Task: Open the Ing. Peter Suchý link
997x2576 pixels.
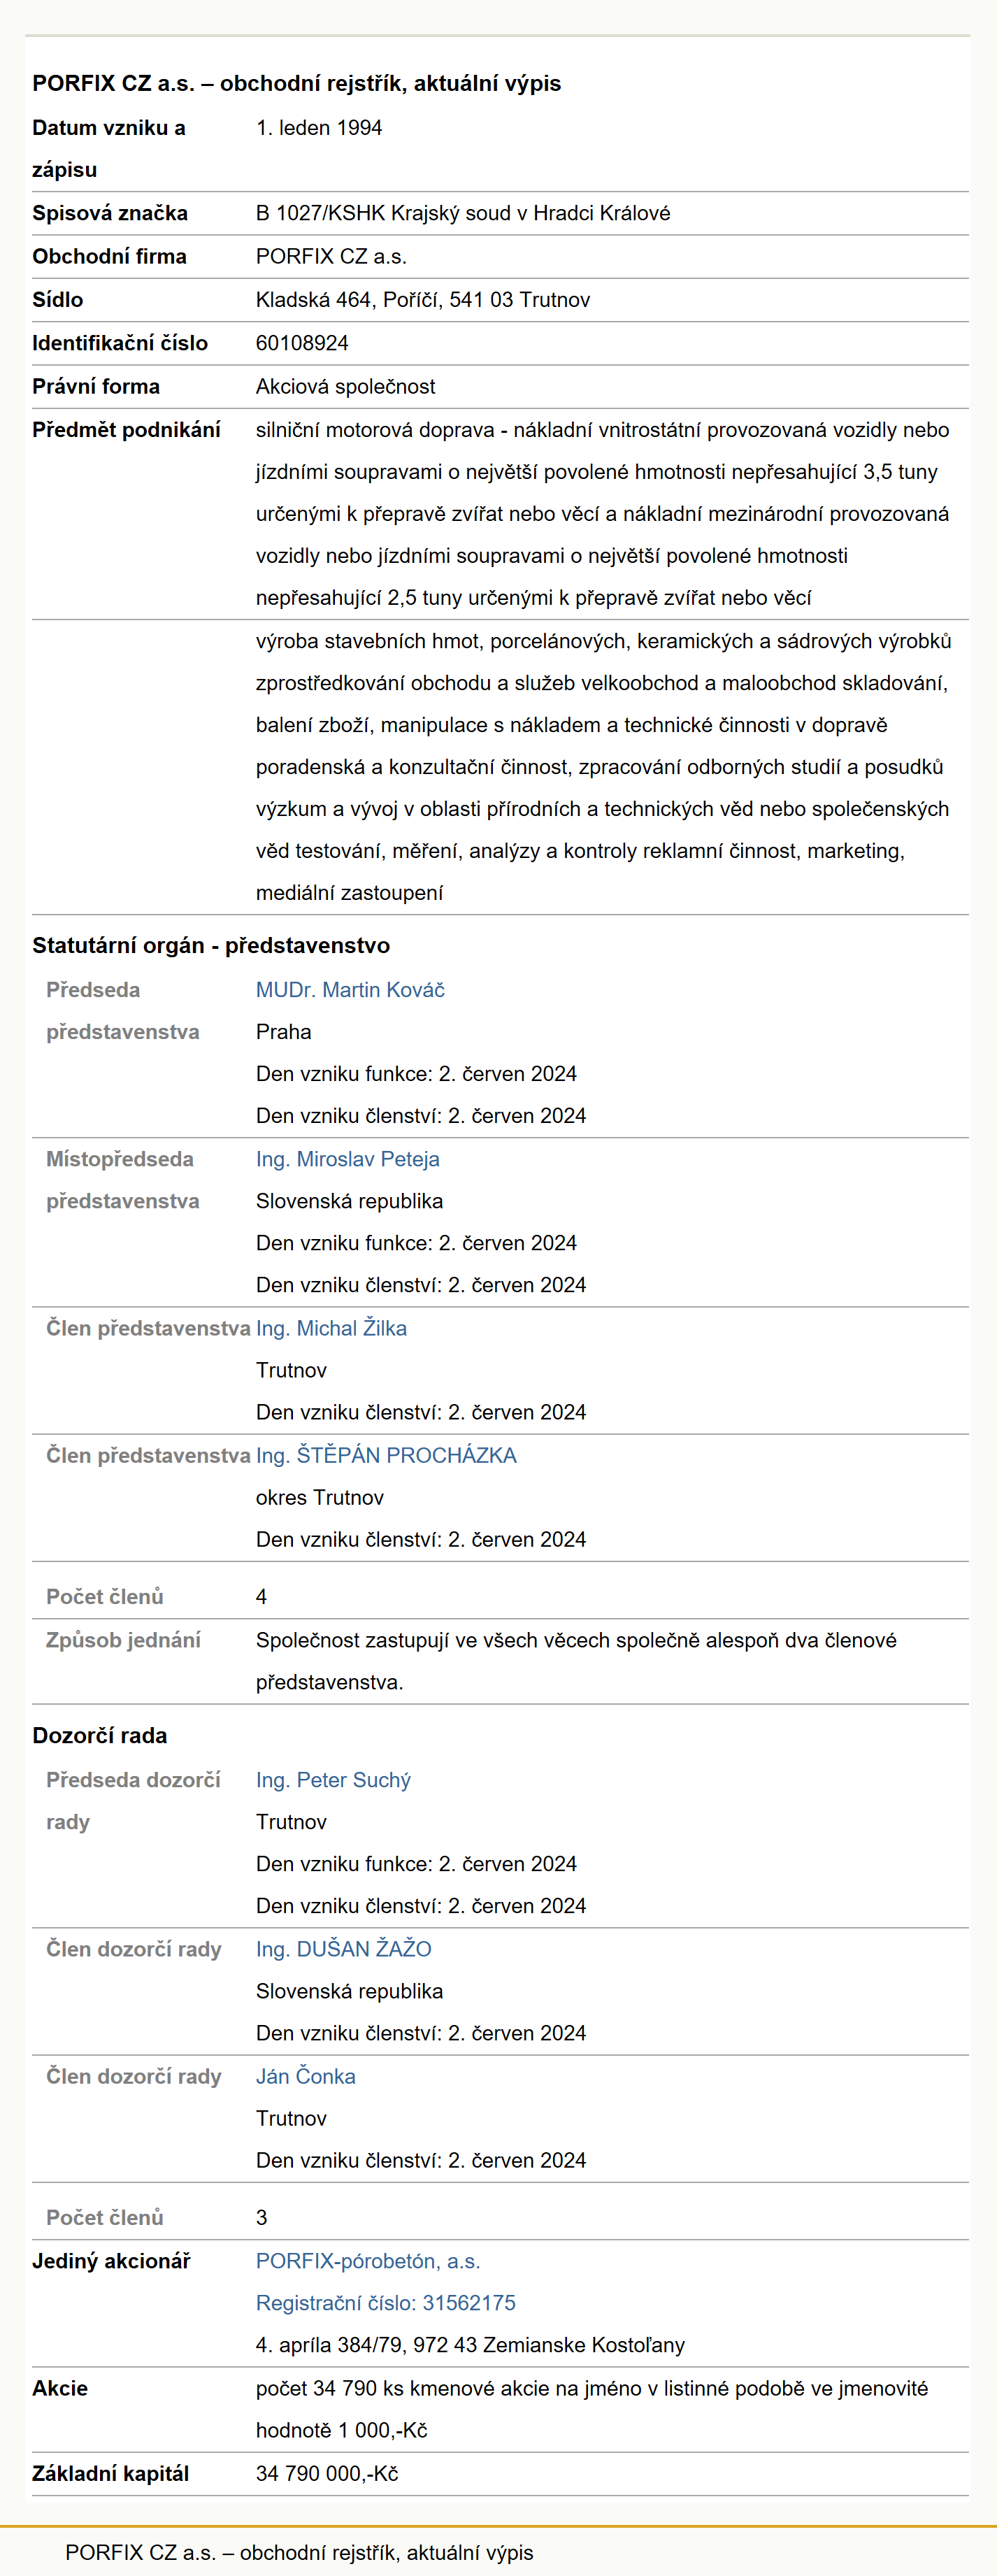Action: tap(333, 1780)
